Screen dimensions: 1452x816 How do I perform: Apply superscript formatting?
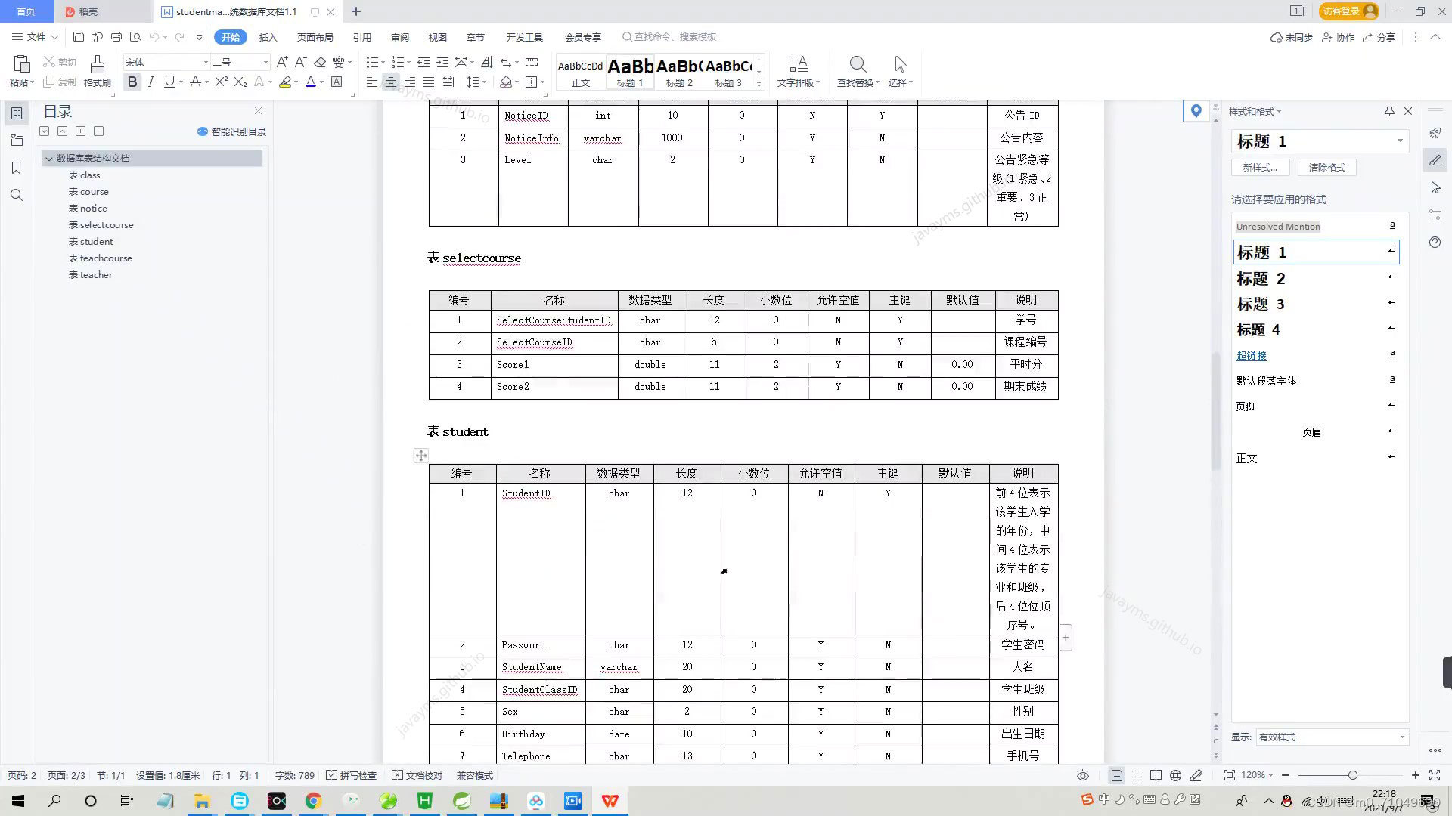point(221,82)
